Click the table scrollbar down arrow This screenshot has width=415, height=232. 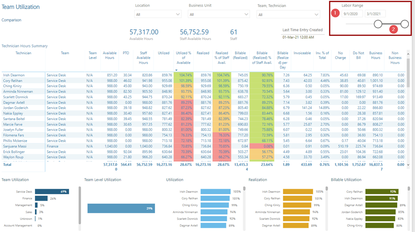(408, 164)
